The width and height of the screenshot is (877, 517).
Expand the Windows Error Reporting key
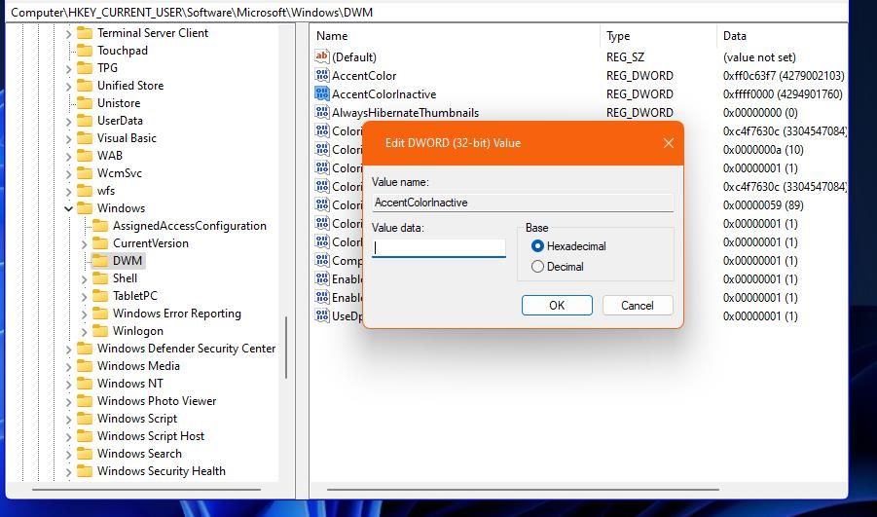[84, 314]
